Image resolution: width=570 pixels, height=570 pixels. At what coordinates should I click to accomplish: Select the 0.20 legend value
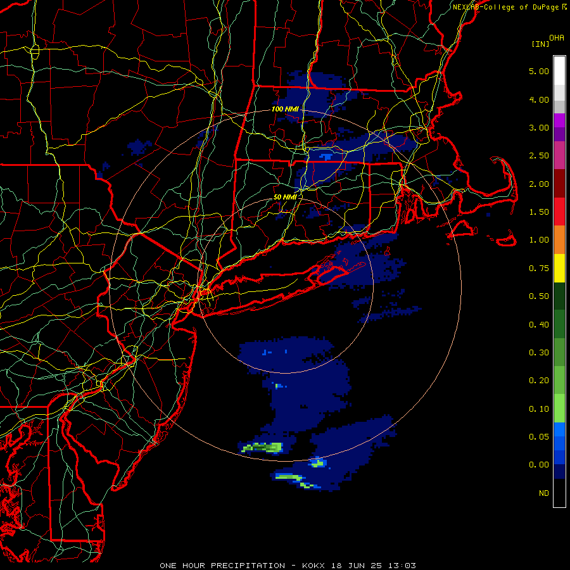[x=539, y=381]
